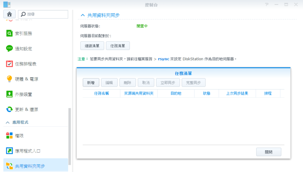Close the task list with 關閉

(x=268, y=152)
